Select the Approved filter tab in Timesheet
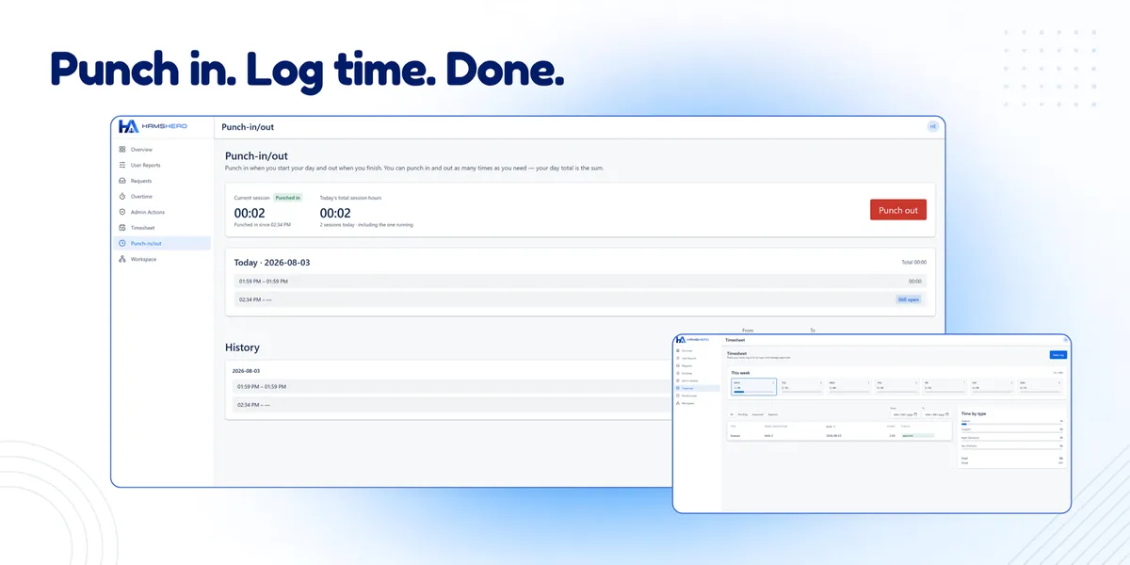Image resolution: width=1130 pixels, height=565 pixels. point(757,414)
